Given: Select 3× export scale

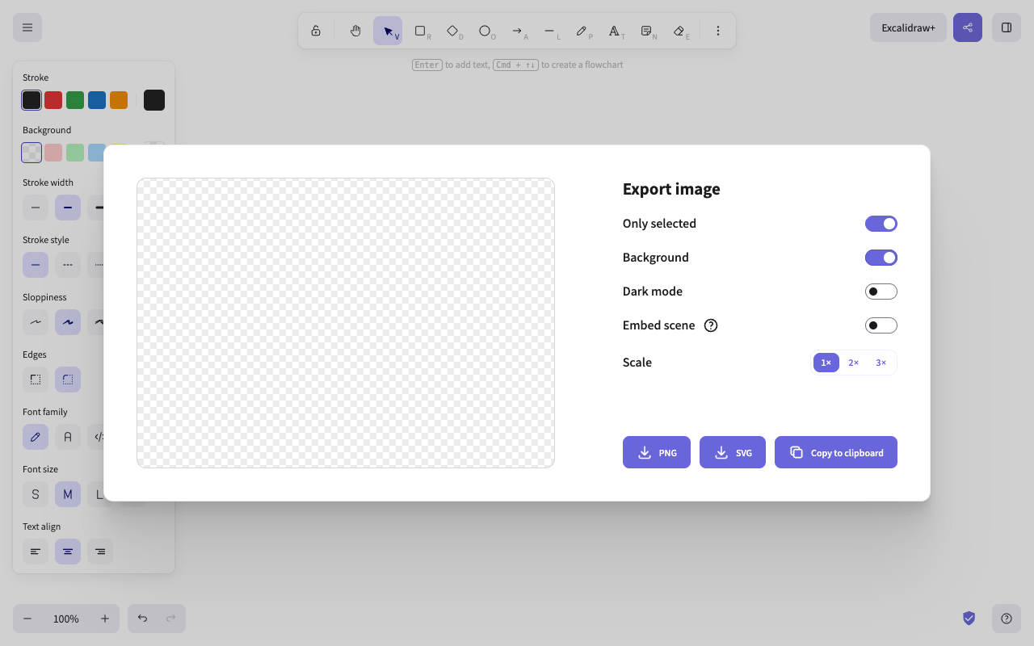Looking at the screenshot, I should 881,363.
